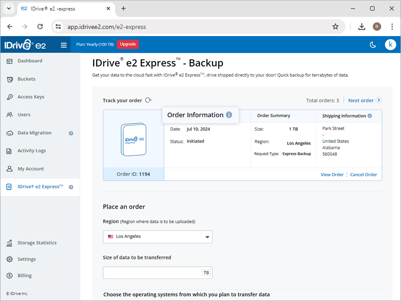Viewport: 401px width, 301px height.
Task: Click the Data Migration help icon
Action: 71,133
